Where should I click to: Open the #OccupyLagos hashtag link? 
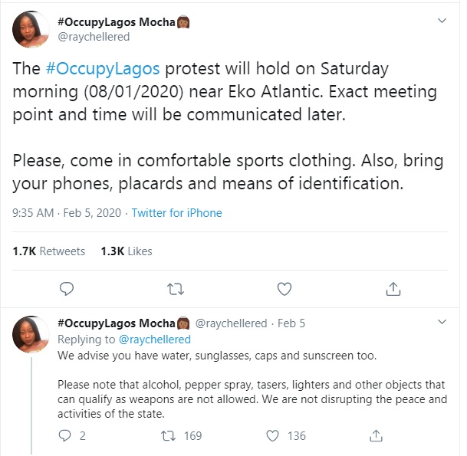point(102,68)
